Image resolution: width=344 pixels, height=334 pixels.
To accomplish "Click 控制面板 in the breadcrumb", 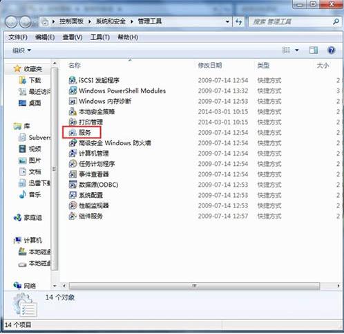I will [71, 21].
